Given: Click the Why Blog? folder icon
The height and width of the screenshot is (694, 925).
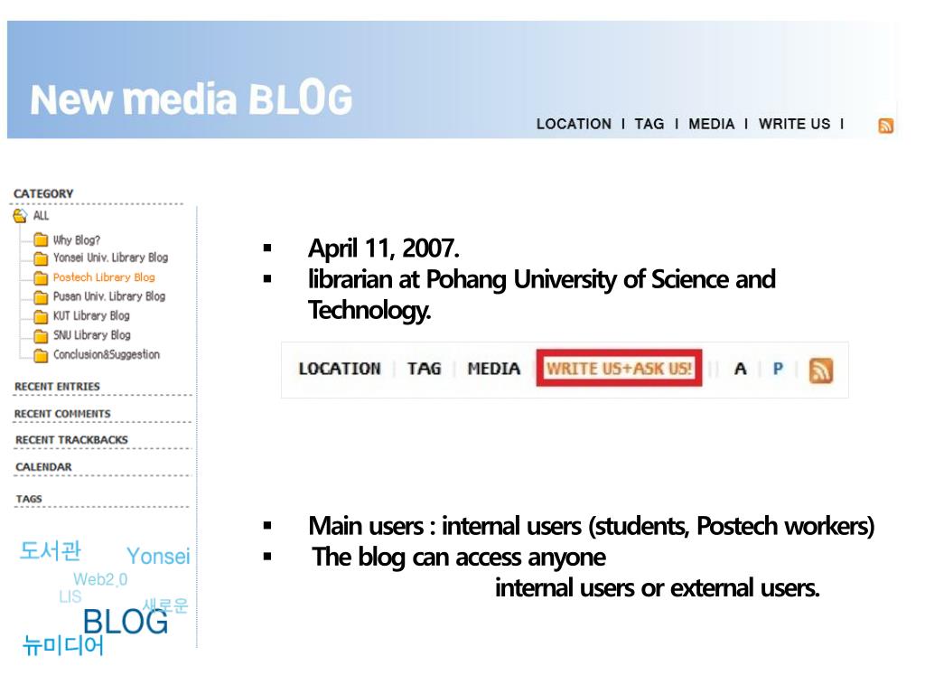Looking at the screenshot, I should [x=41, y=239].
